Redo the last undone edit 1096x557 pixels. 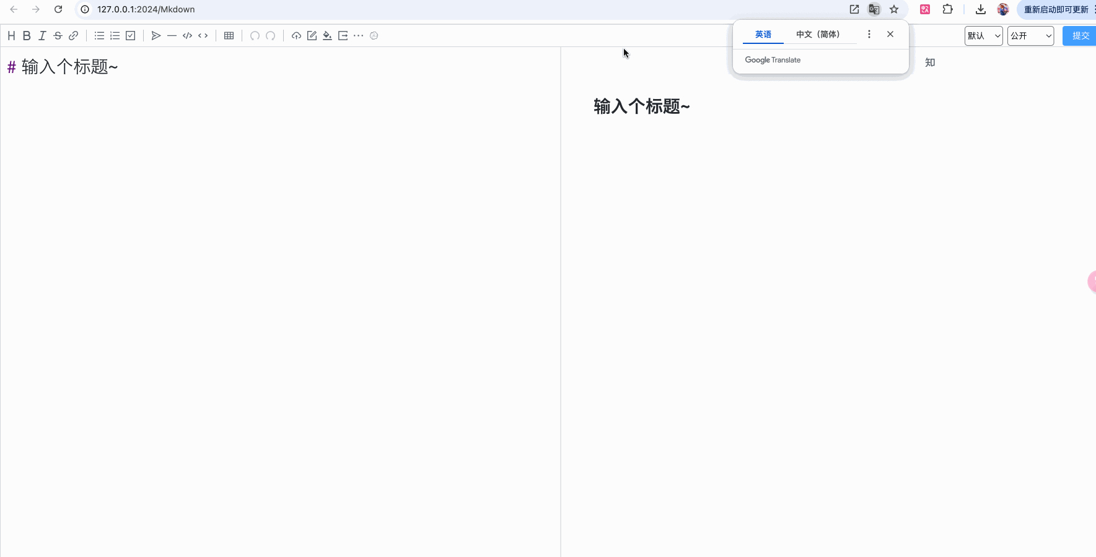tap(270, 36)
